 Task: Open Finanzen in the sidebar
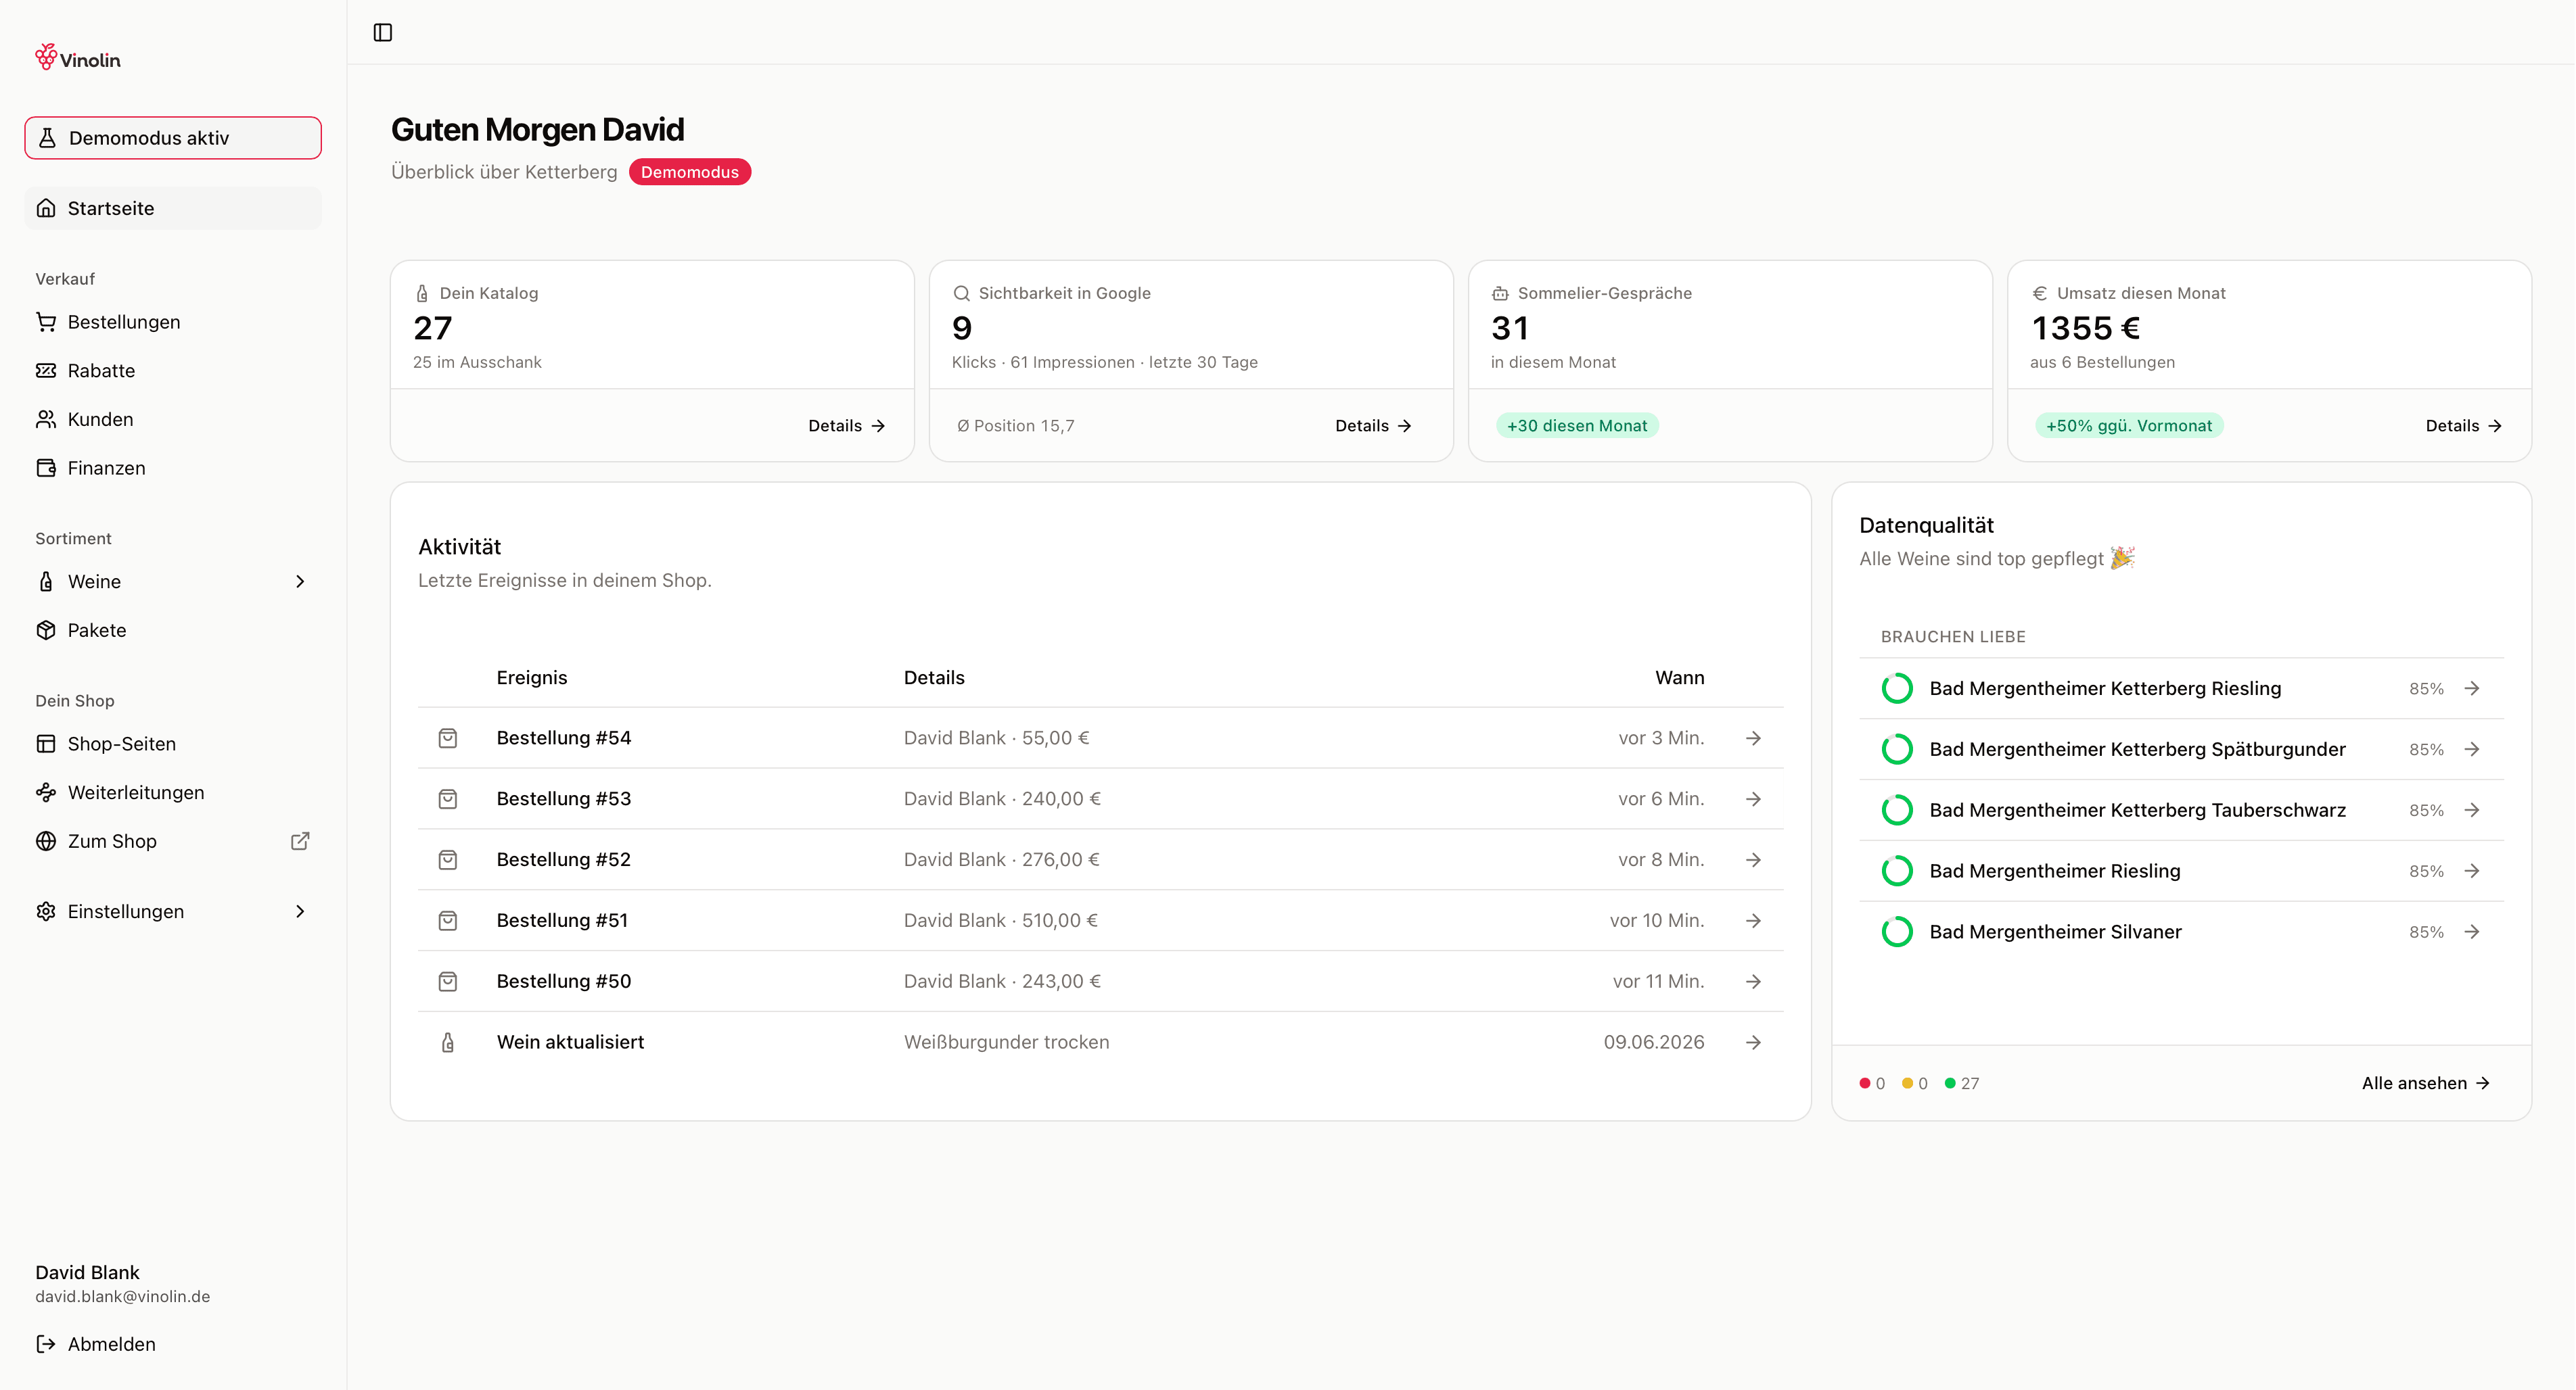coord(173,468)
